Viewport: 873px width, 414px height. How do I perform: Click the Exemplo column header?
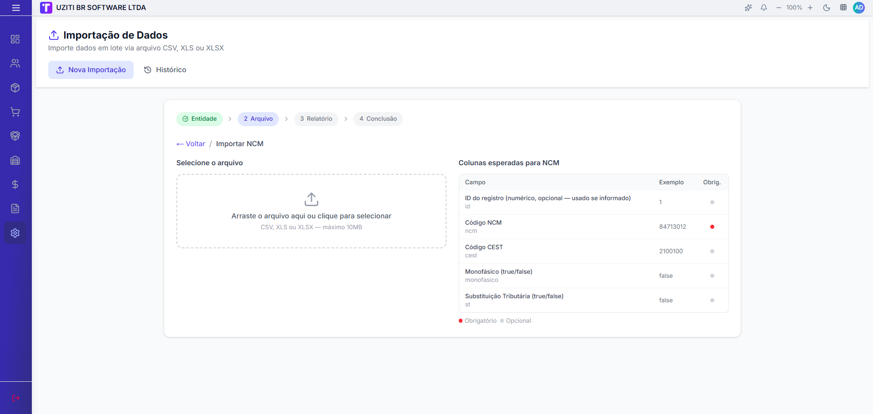tap(672, 182)
